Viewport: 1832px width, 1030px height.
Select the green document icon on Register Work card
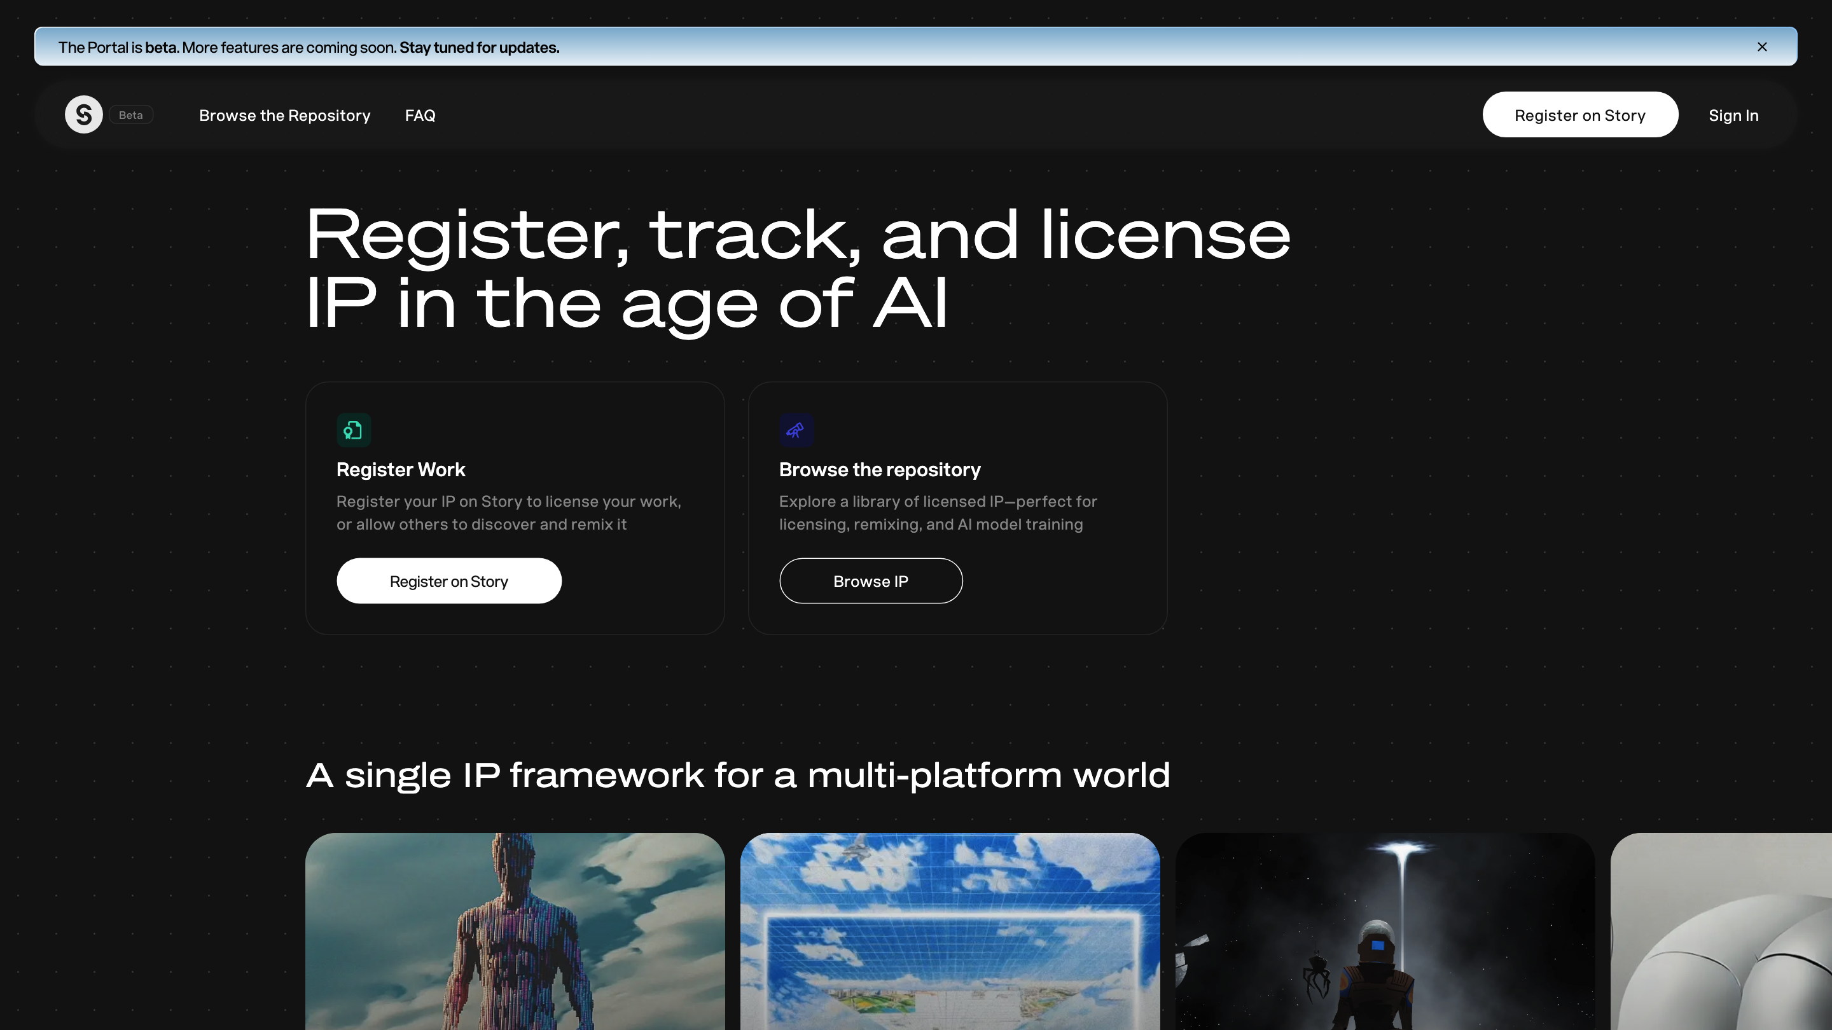pyautogui.click(x=354, y=430)
